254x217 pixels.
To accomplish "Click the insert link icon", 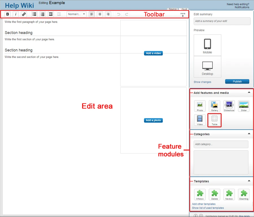I will click(x=24, y=14).
